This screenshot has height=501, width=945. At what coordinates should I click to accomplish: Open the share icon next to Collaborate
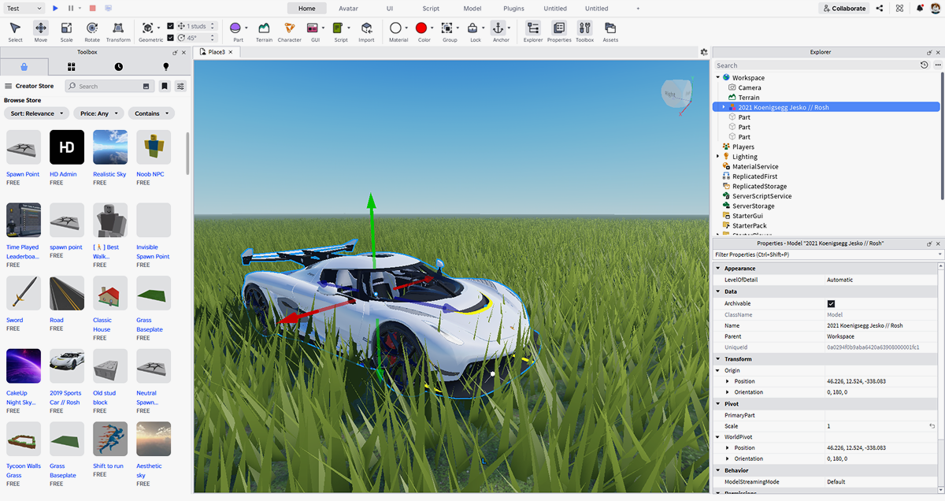pyautogui.click(x=879, y=8)
